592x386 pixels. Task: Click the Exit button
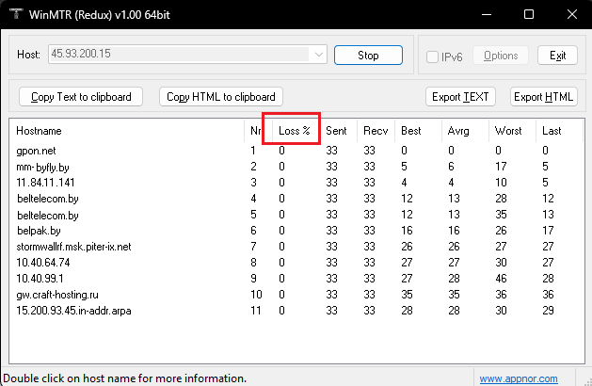(557, 56)
